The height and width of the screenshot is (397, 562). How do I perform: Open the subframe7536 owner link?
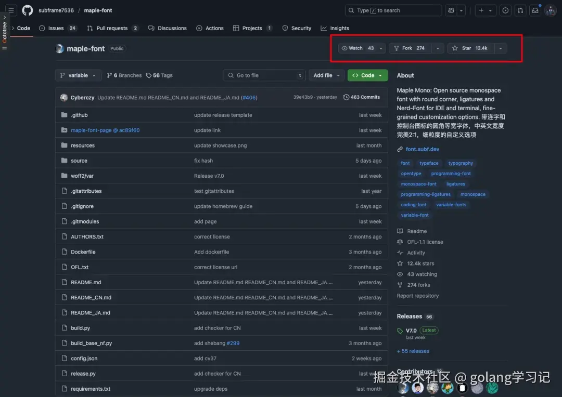(x=56, y=10)
